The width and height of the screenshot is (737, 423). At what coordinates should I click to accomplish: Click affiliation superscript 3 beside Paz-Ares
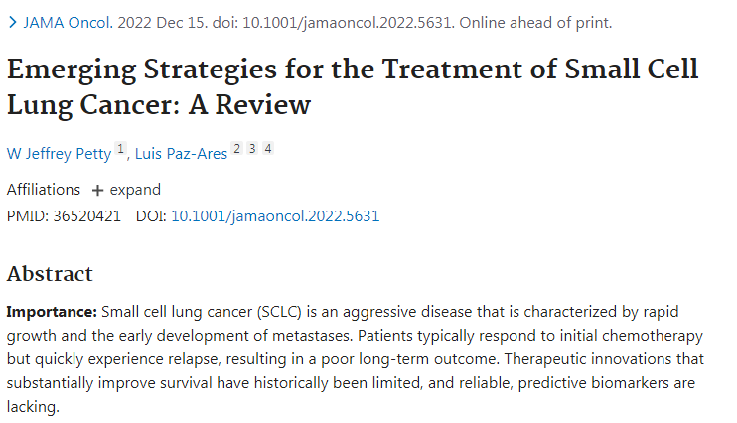click(252, 149)
